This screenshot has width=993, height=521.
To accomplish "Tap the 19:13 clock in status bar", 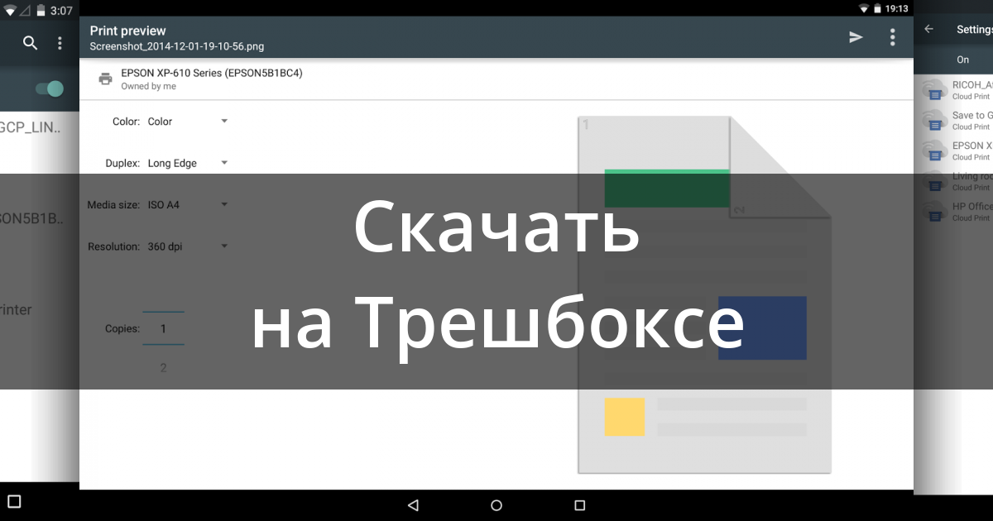I will click(896, 8).
